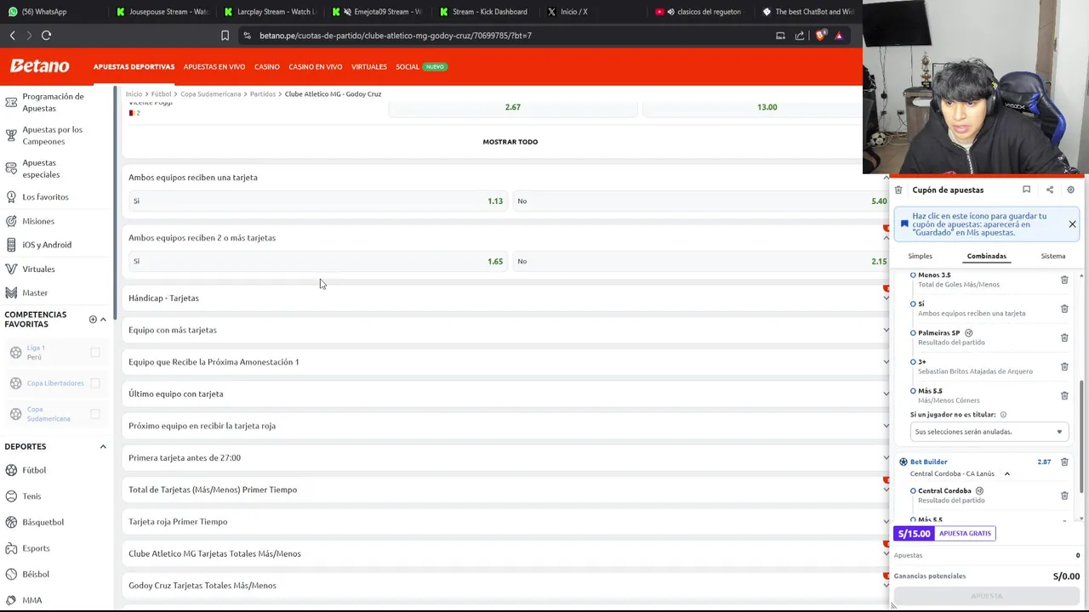Open Casino en Vivo menu item

point(315,66)
